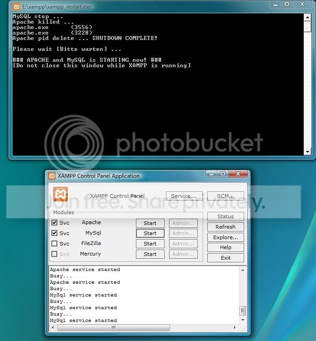Click log horizontal scrollbar left arrow
Screen dimensions: 316x341
coord(53,327)
